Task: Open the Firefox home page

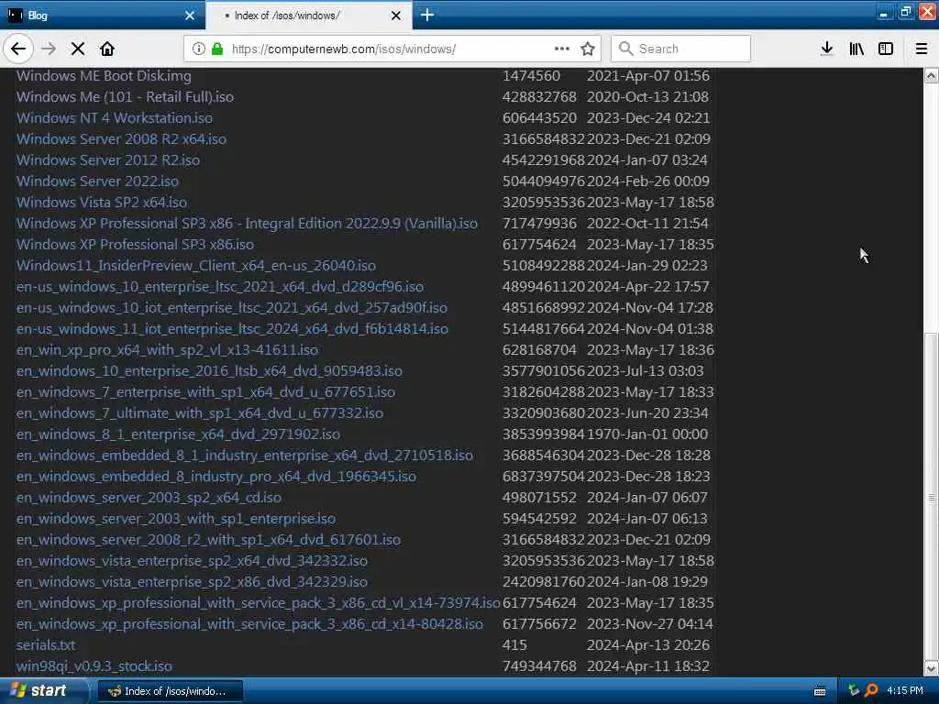Action: point(107,49)
